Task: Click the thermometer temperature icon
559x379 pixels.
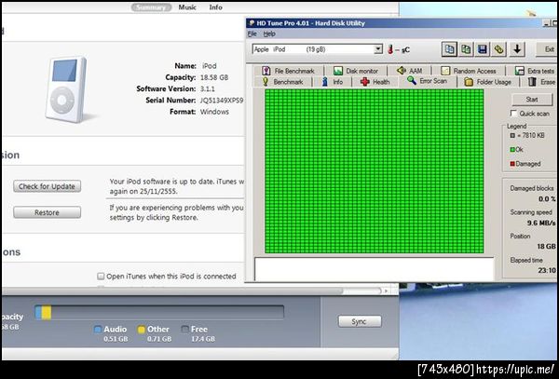Action: tap(390, 49)
